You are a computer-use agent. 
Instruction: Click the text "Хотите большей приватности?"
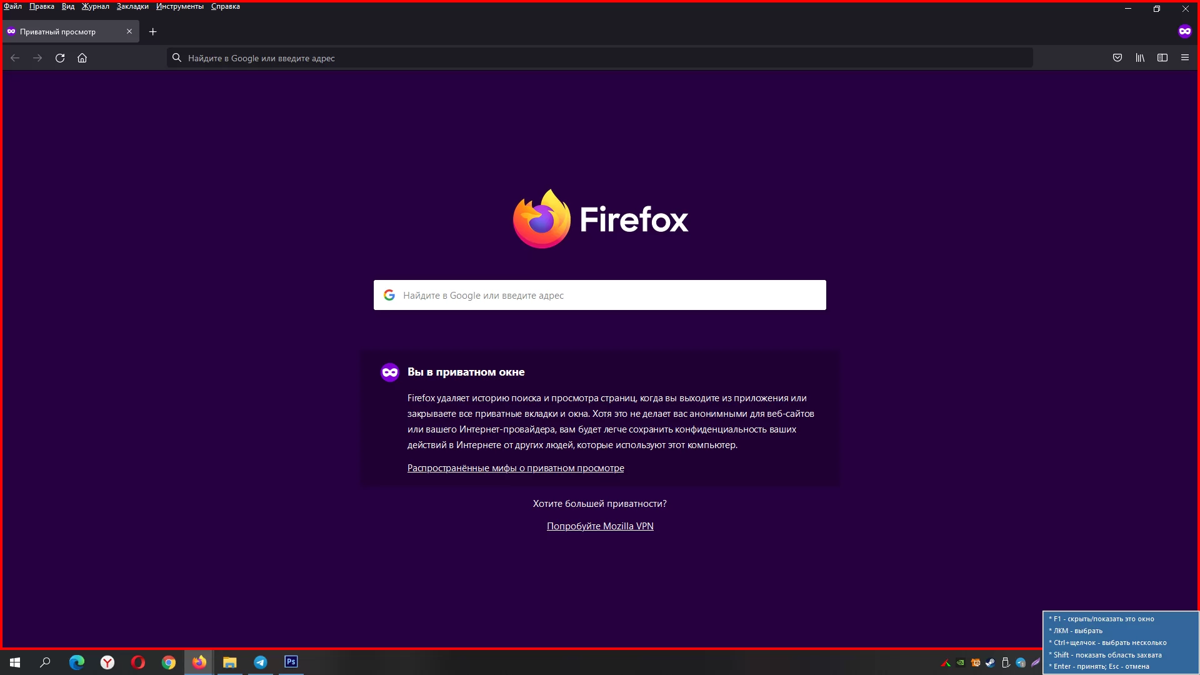[600, 504]
